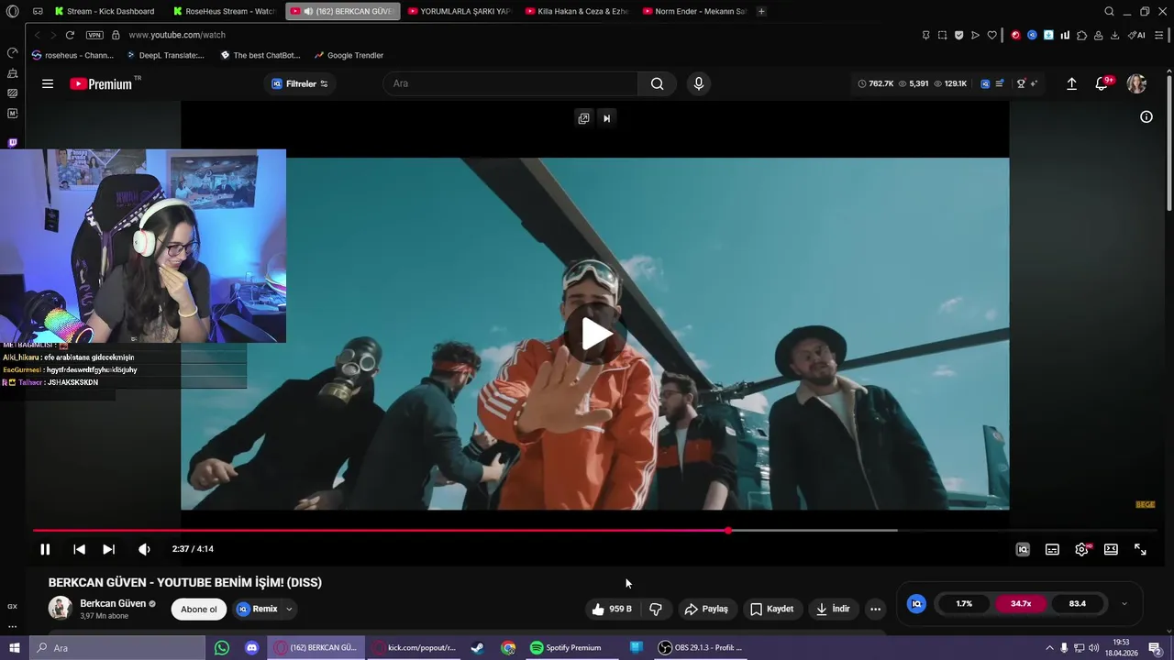Go to the previous video in the player
The height and width of the screenshot is (660, 1174).
(x=79, y=549)
